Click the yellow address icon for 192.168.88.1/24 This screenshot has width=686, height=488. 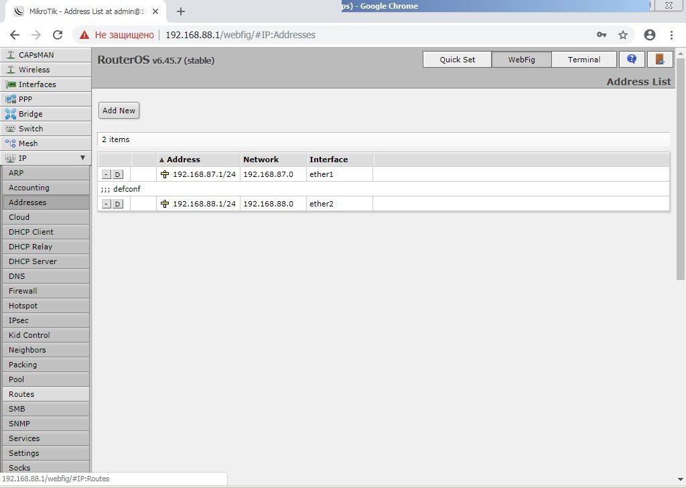point(165,204)
